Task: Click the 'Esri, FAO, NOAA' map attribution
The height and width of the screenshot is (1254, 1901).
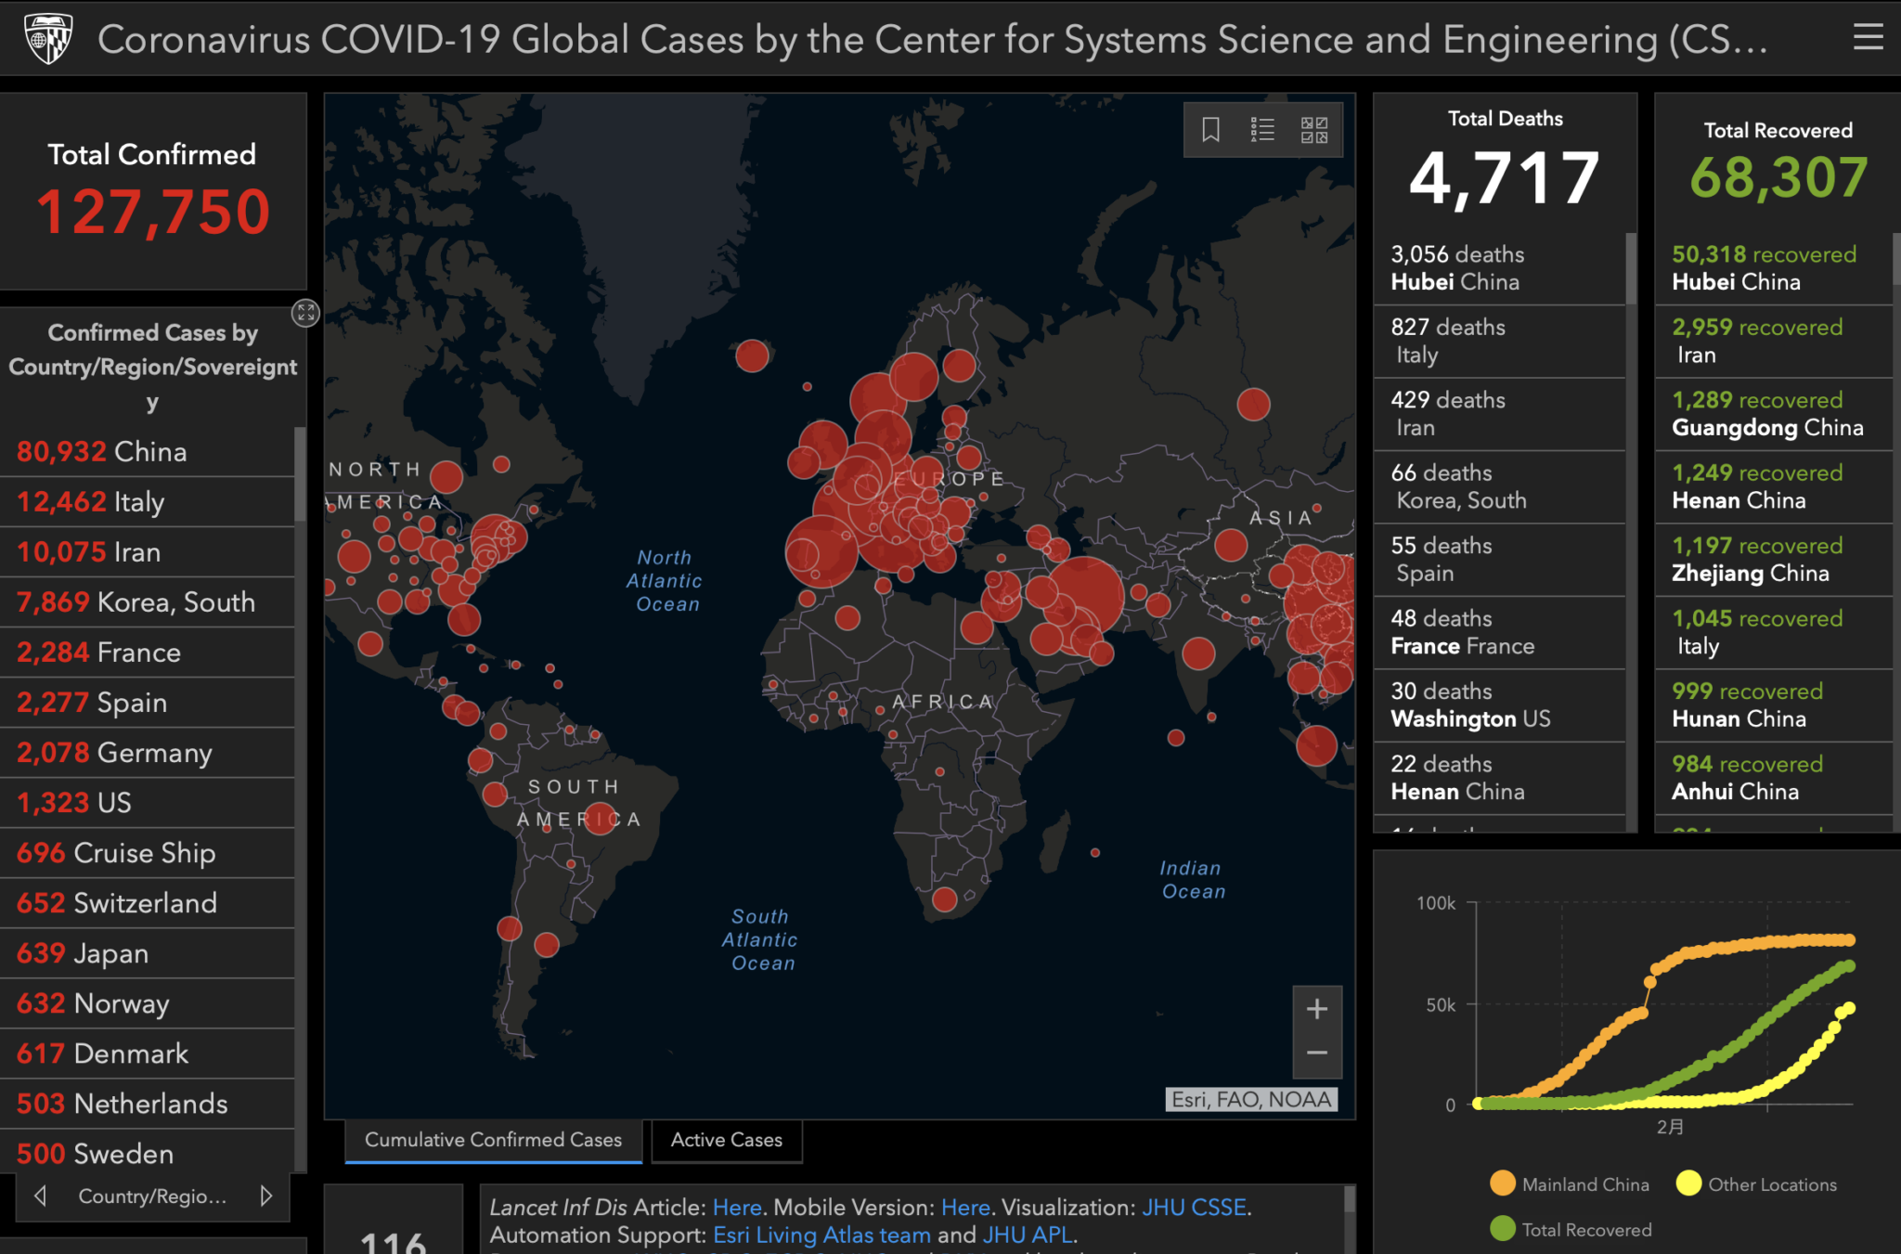Action: pos(1251,1100)
